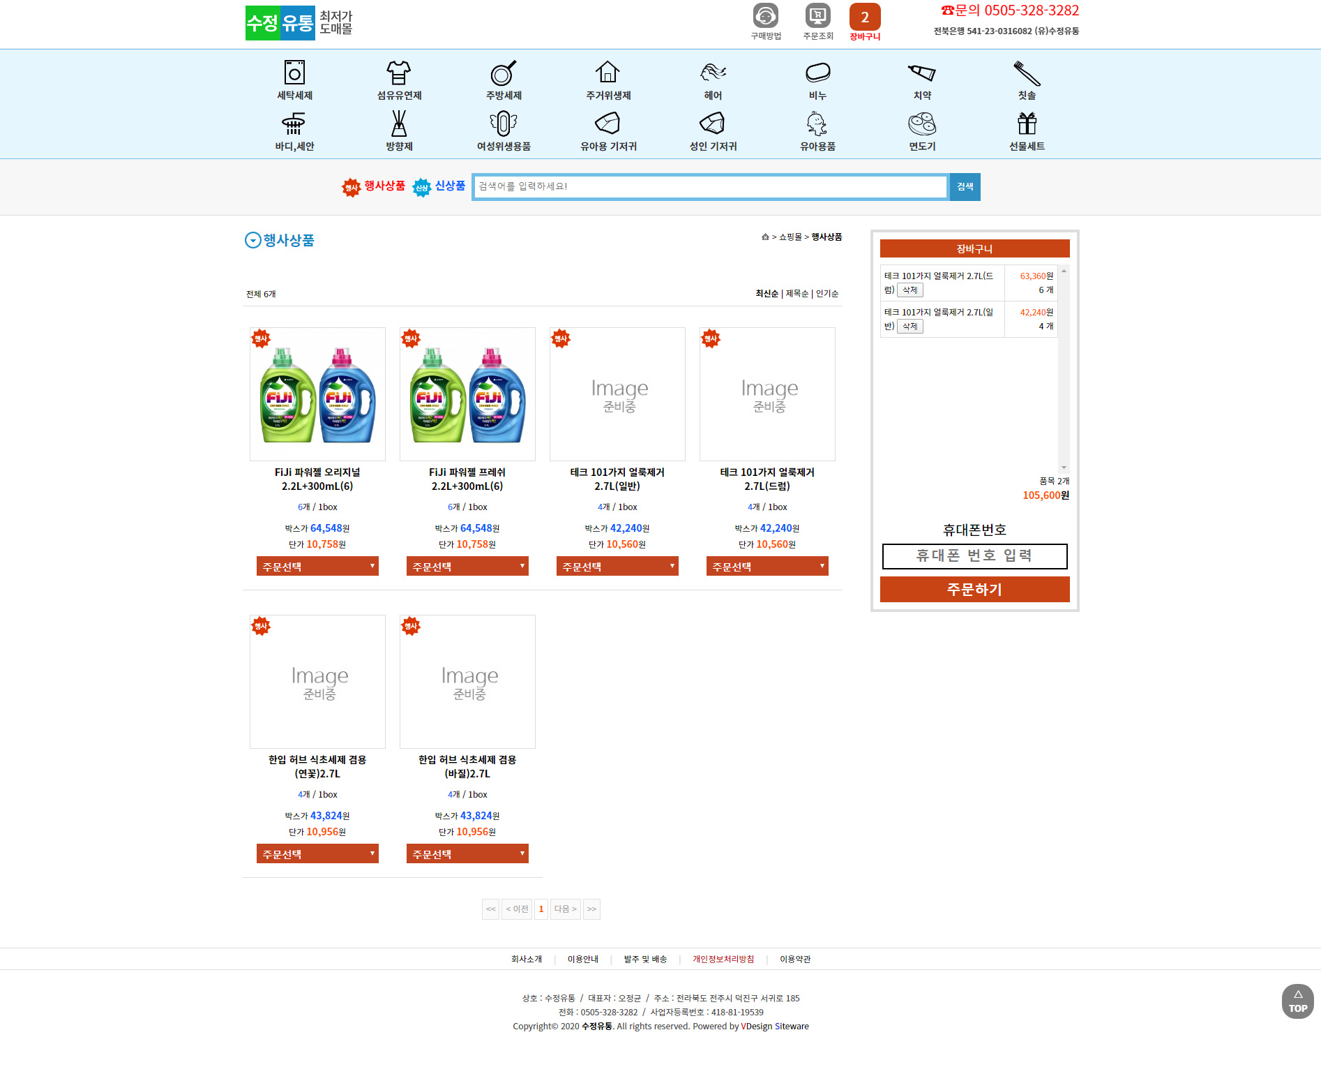Delete 테크 2.7L(드럼) item from cart
The image size is (1321, 1067).
click(x=910, y=290)
